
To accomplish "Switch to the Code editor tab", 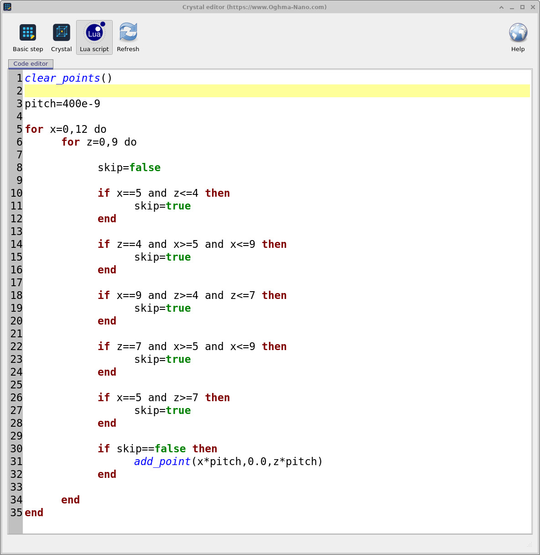I will pos(31,64).
